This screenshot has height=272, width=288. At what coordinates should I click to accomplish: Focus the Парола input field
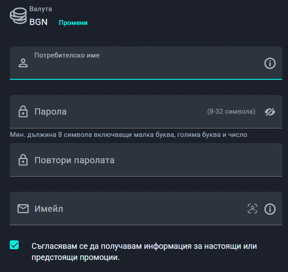[116, 111]
